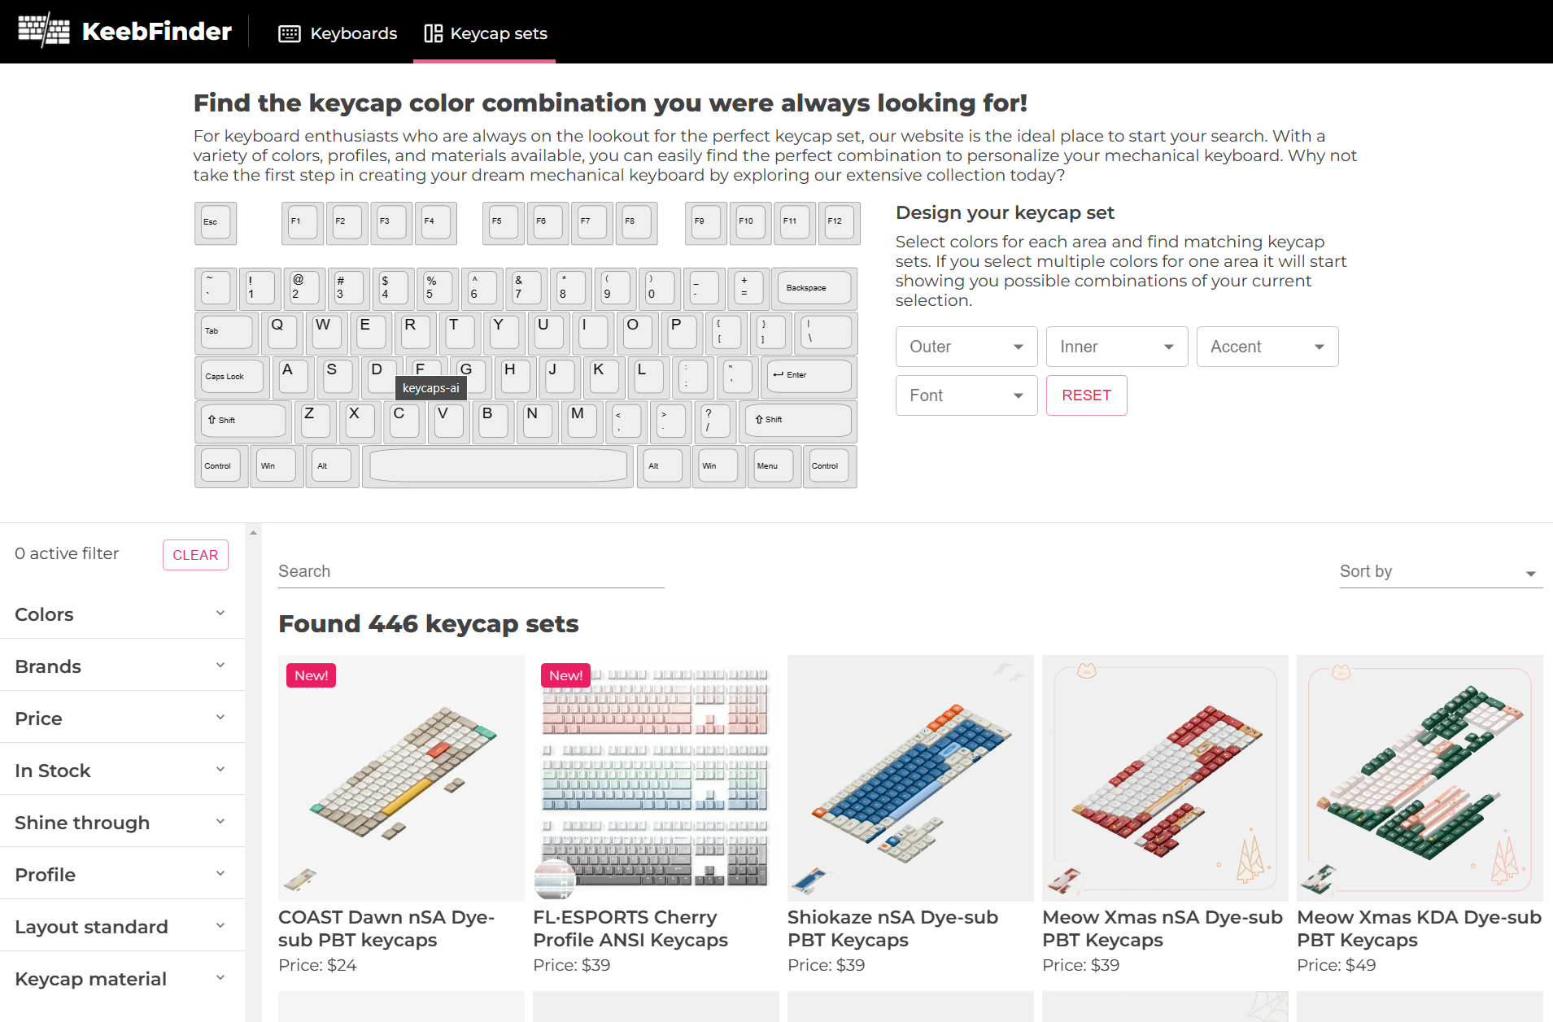Expand the Keycap material filter section
Screen dimensions: 1553x1022
[122, 979]
